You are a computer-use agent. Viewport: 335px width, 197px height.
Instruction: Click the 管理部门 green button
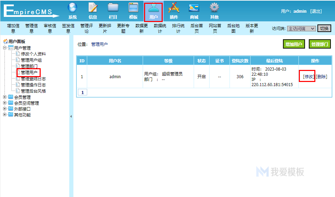click(319, 44)
